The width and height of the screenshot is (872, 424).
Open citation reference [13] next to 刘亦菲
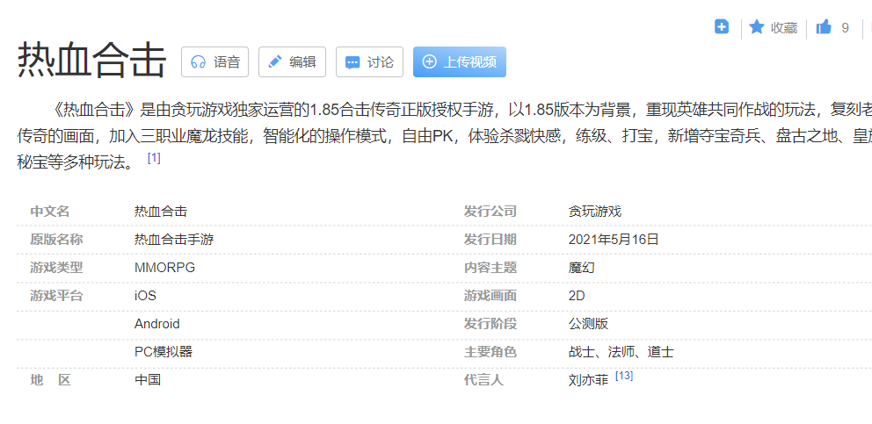tap(624, 377)
